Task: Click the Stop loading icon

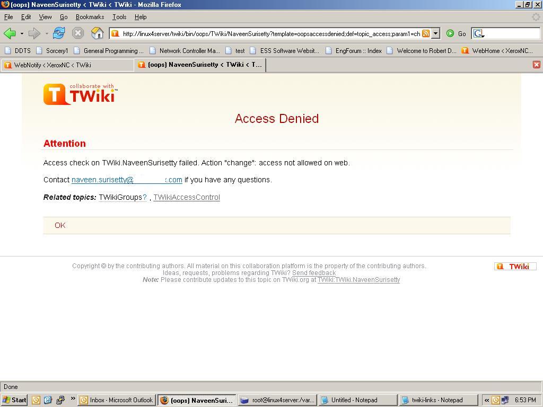Action: [x=78, y=33]
